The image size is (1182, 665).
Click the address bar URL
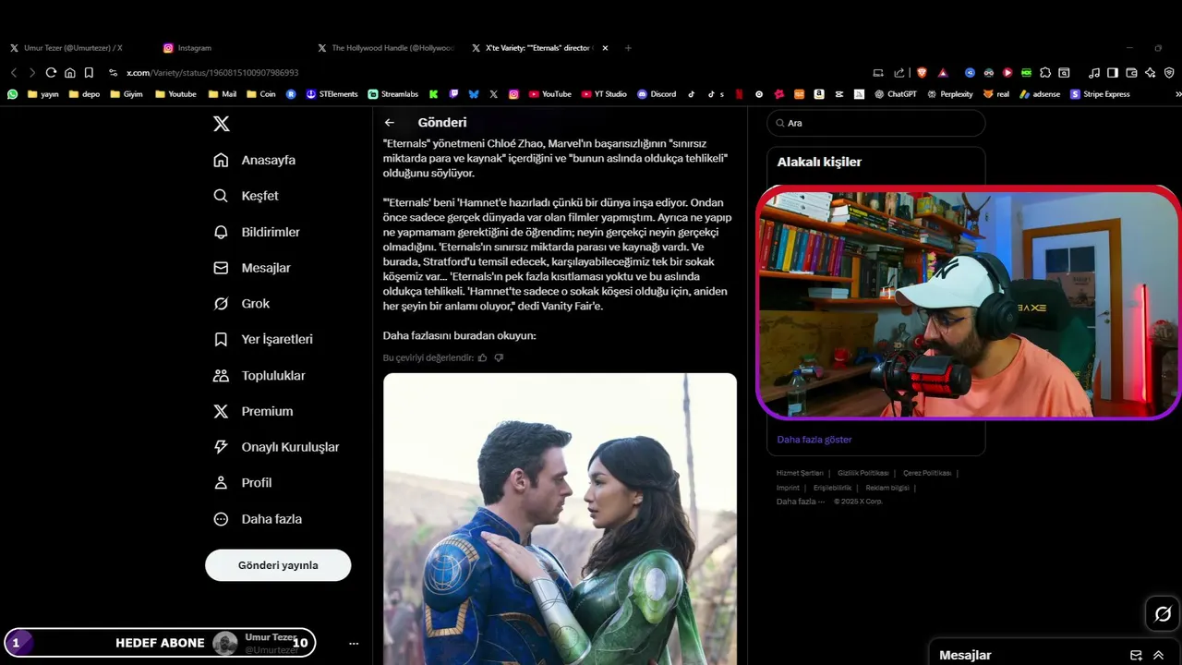(x=212, y=72)
